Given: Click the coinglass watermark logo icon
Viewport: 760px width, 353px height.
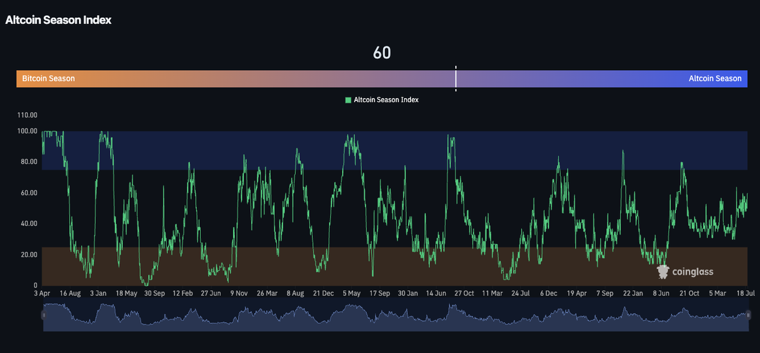Looking at the screenshot, I should (x=663, y=272).
